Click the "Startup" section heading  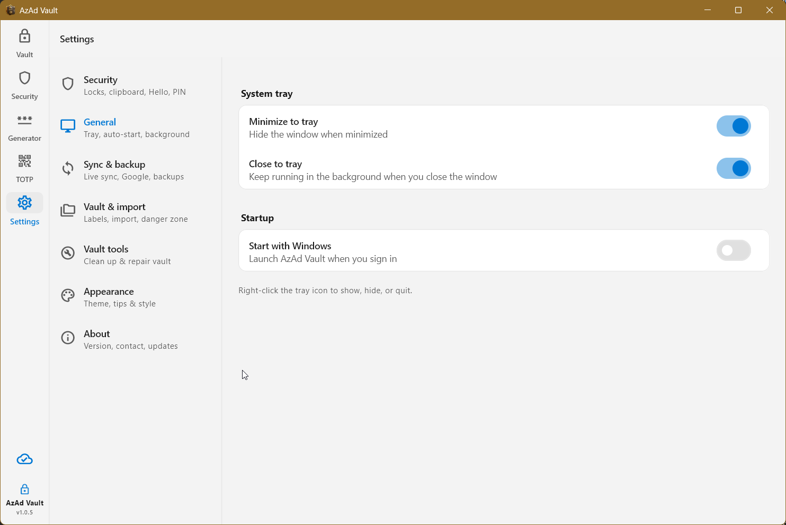tap(257, 218)
